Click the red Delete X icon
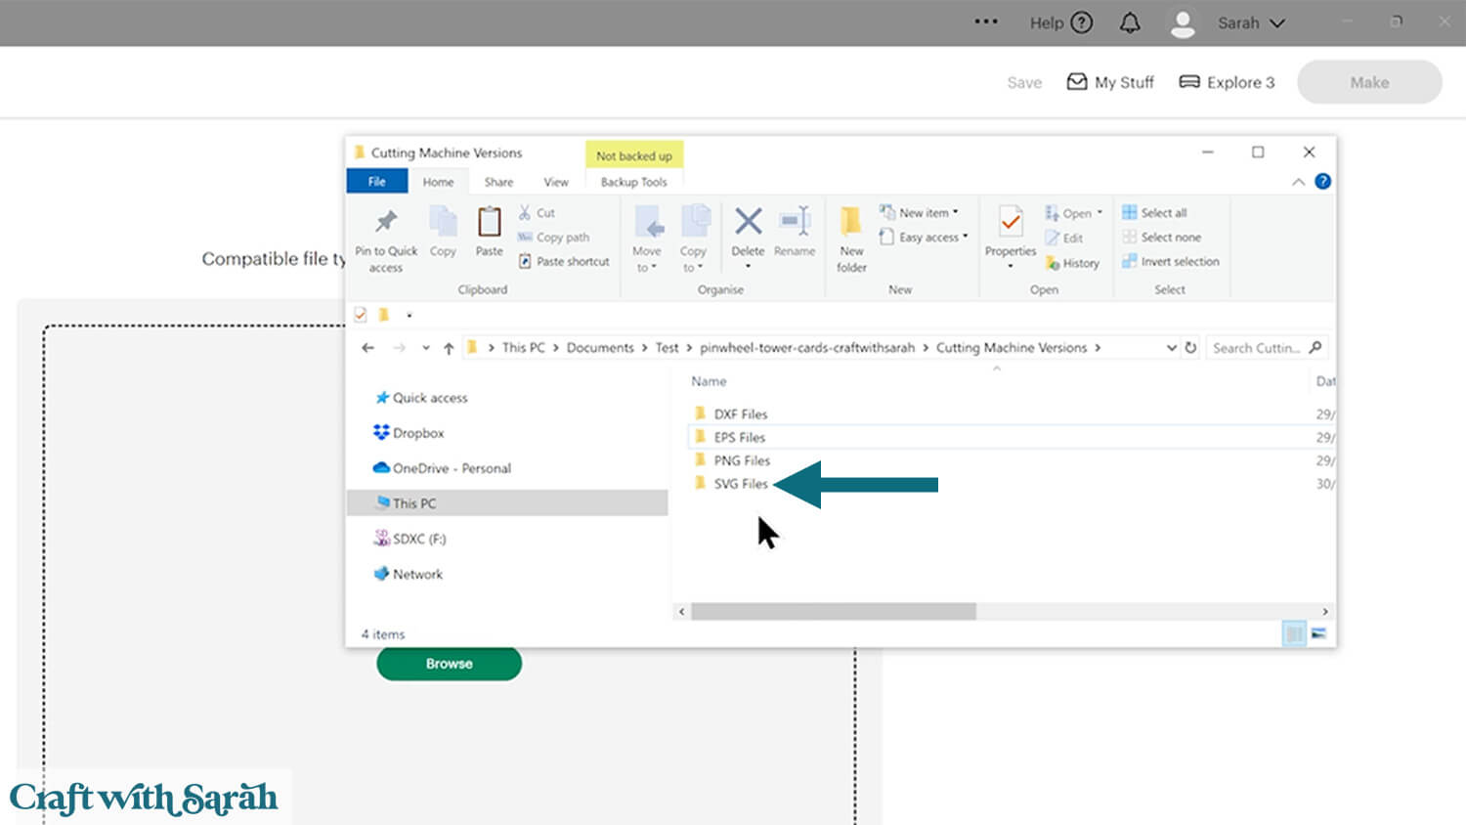 tap(748, 222)
